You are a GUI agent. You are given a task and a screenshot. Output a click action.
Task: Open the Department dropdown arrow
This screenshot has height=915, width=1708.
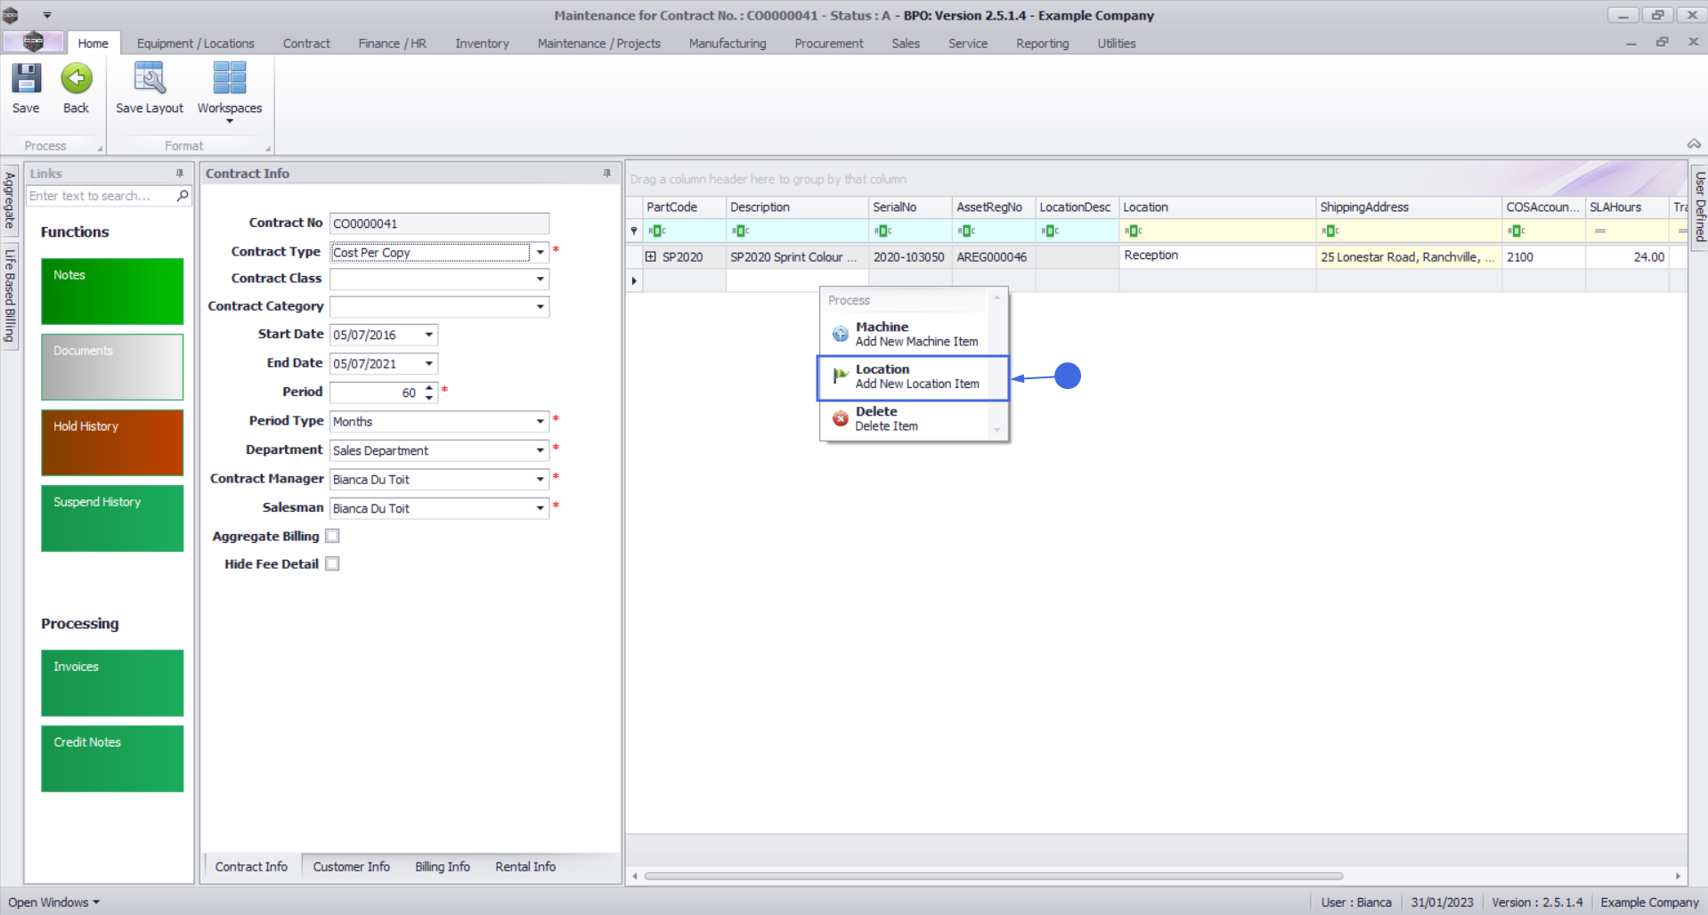point(540,450)
